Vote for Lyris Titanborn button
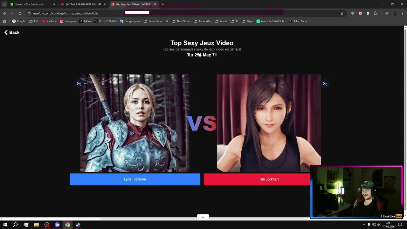 (135, 179)
